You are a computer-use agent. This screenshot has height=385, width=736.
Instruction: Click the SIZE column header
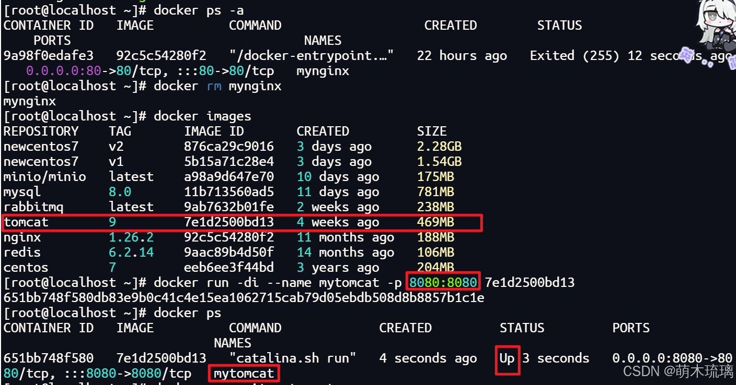pos(432,131)
